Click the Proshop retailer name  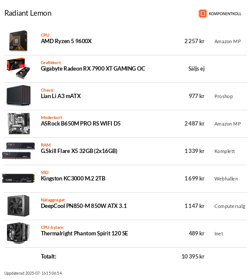224,96
